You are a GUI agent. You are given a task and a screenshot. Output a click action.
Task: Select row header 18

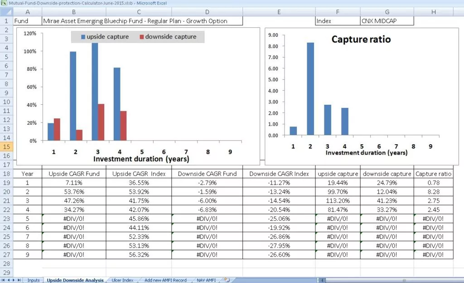tap(6, 174)
